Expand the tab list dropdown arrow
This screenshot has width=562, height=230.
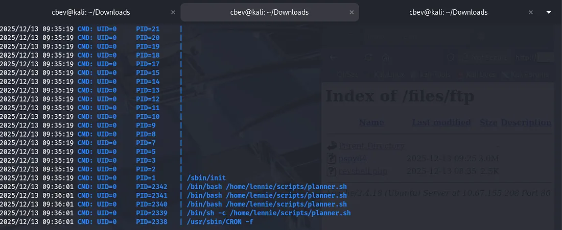[x=549, y=12]
